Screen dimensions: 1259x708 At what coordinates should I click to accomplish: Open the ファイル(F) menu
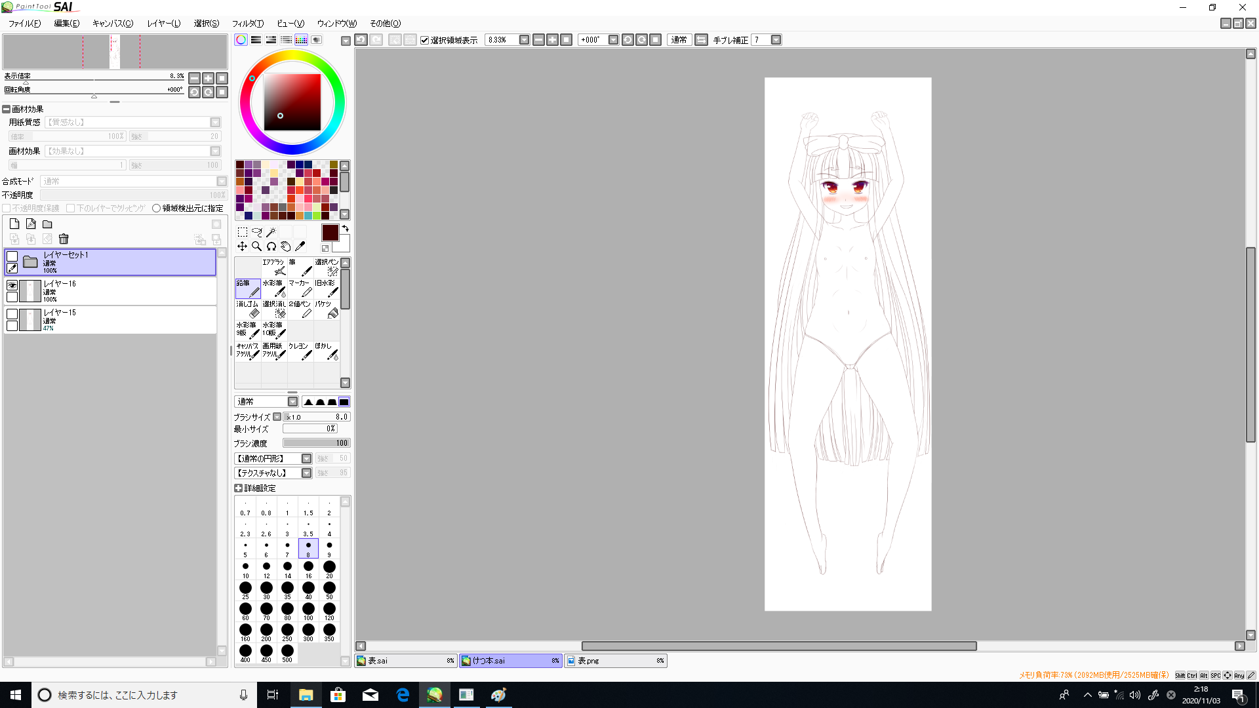24,24
